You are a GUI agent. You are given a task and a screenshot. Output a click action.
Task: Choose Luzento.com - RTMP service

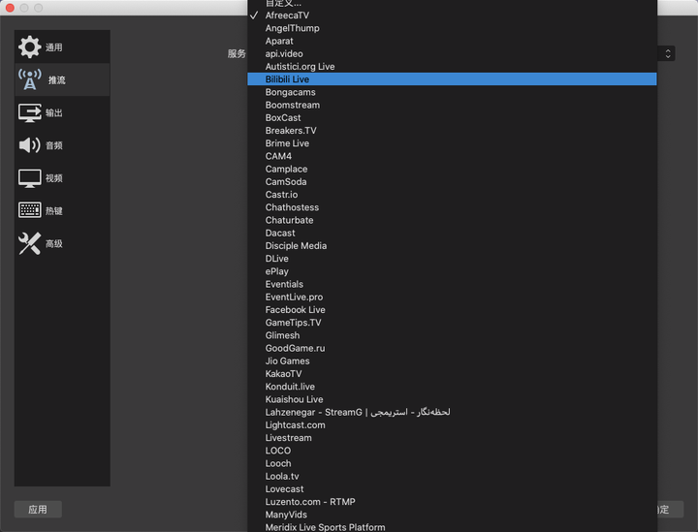[x=452, y=502]
